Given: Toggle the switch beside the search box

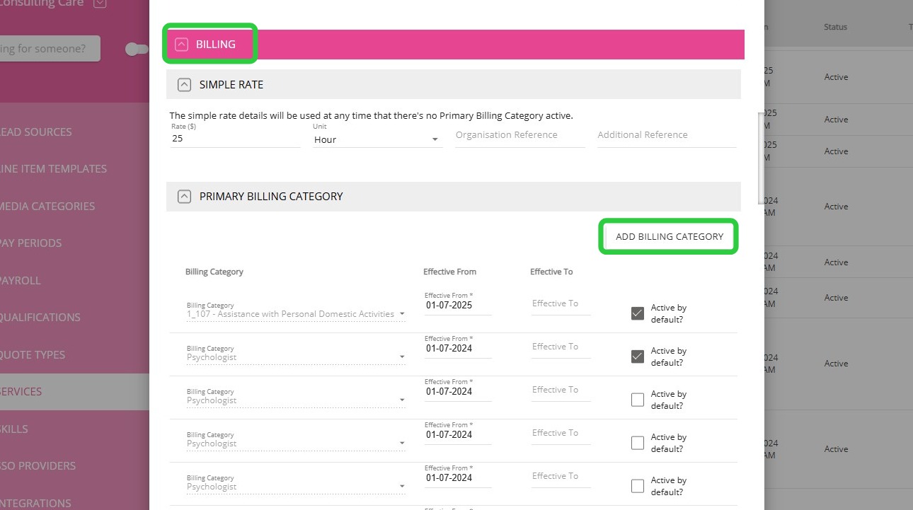Looking at the screenshot, I should click(137, 49).
